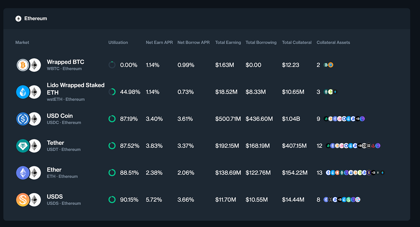Click Ether collateral asset icons
This screenshot has width=420, height=227.
click(355, 173)
